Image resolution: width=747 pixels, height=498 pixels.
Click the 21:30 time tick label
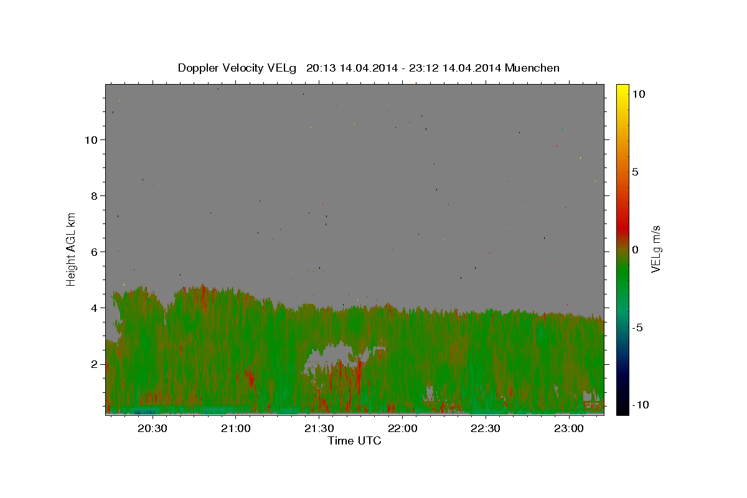[319, 428]
